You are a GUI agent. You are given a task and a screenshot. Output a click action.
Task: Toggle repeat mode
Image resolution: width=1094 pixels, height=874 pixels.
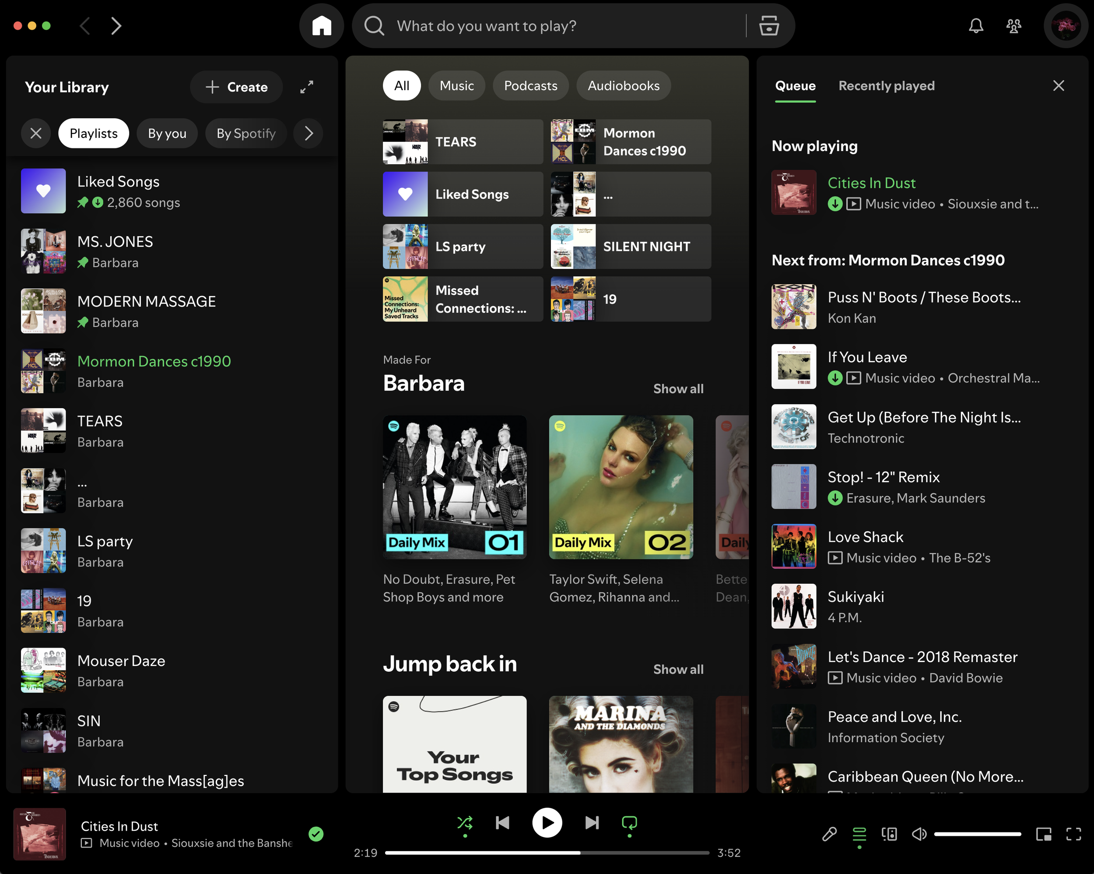tap(629, 822)
